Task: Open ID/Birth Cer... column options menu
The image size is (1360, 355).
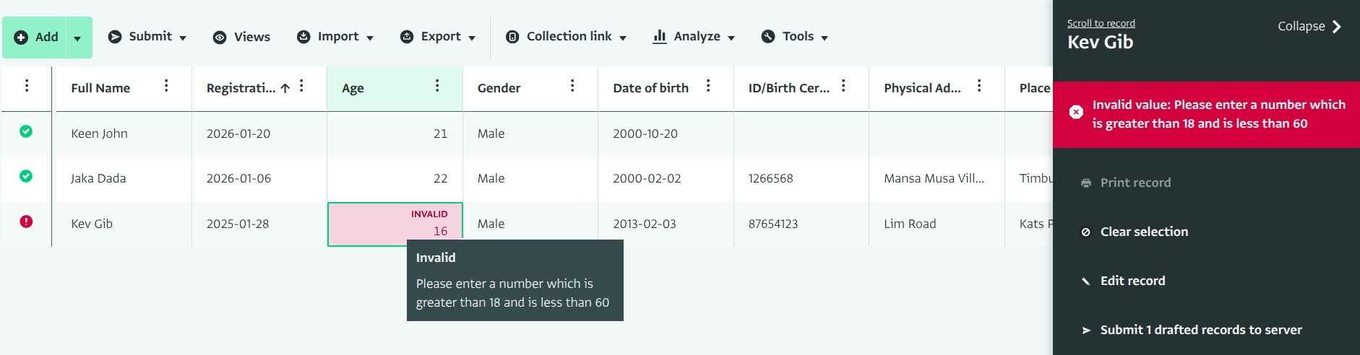Action: click(843, 86)
